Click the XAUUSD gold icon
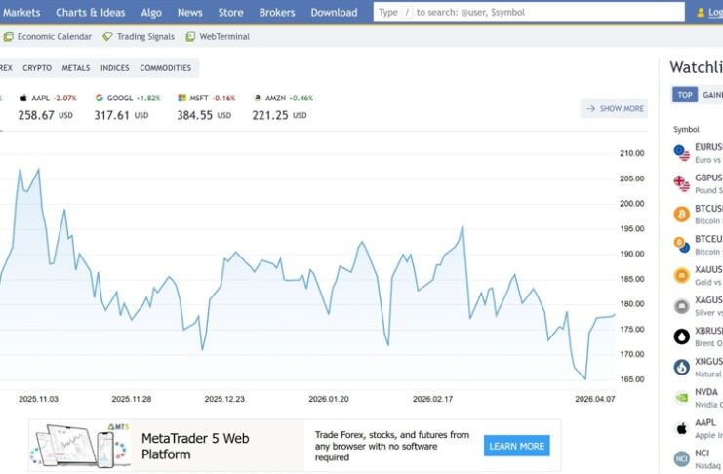 [x=681, y=276]
